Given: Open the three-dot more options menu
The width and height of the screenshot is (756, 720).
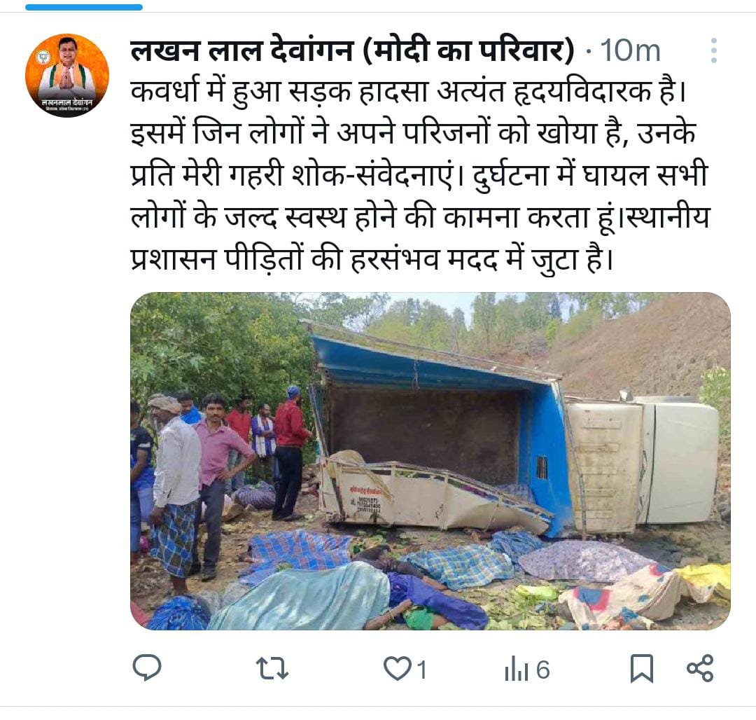Looking at the screenshot, I should point(713,50).
